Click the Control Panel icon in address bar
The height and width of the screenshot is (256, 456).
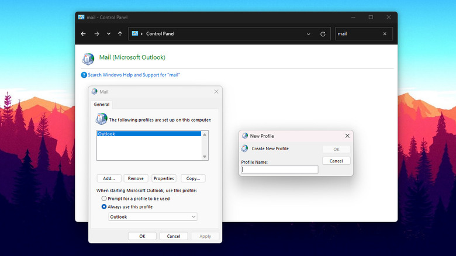pos(134,33)
